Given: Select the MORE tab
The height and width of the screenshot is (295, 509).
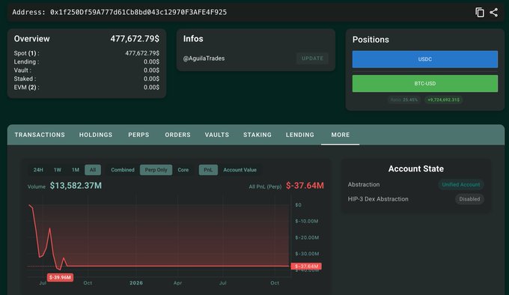Looking at the screenshot, I should (341, 135).
